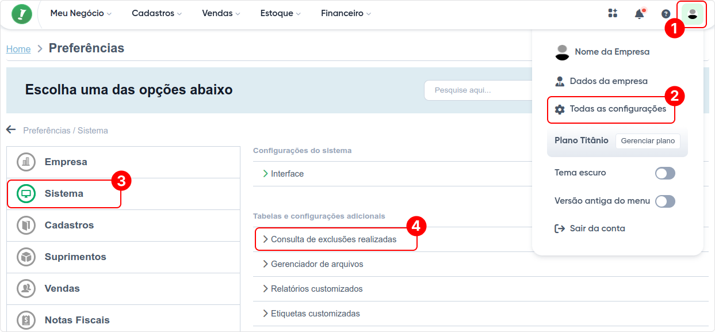This screenshot has height=332, width=715.
Task: Click the help question mark icon
Action: (666, 14)
